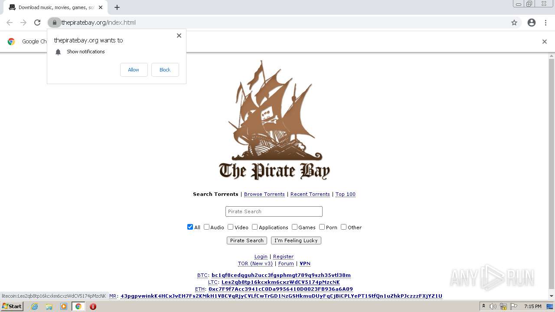
Task: Open the Register link
Action: tap(283, 257)
